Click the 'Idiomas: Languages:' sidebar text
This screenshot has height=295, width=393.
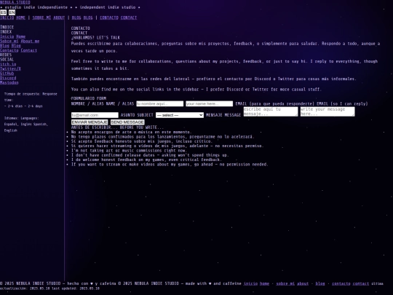click(22, 118)
